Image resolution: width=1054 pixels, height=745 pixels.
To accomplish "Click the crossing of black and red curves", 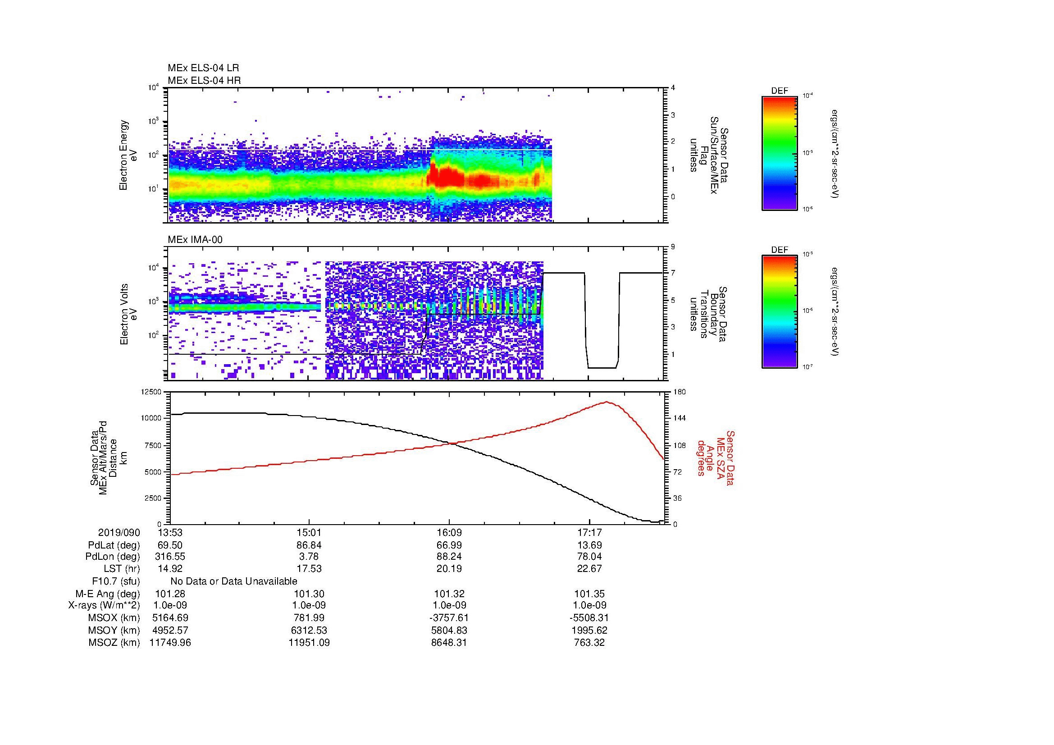I will coord(452,443).
